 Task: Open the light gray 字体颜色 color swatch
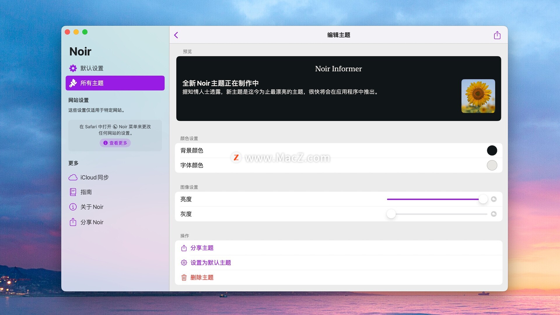(x=492, y=165)
